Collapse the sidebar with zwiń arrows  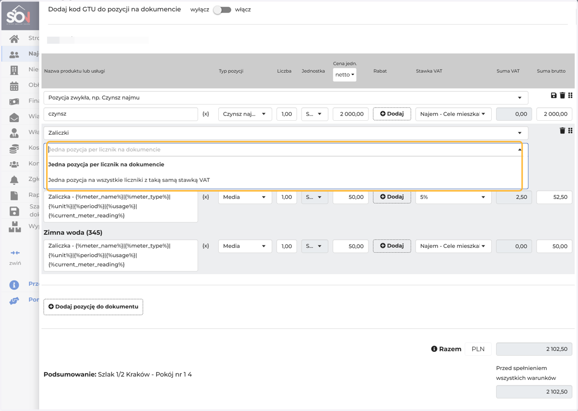click(x=15, y=253)
